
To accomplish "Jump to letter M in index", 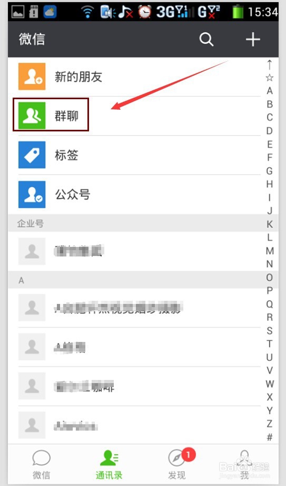I will coord(270,251).
